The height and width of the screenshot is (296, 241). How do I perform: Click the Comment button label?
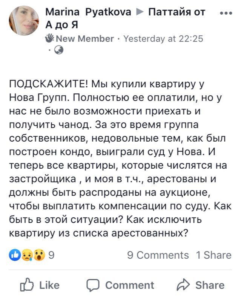[130, 285]
